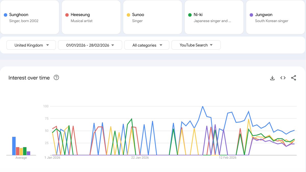Screen dimensions: 306x172
Task: Click the "100" y-axis label
Action: [46, 106]
